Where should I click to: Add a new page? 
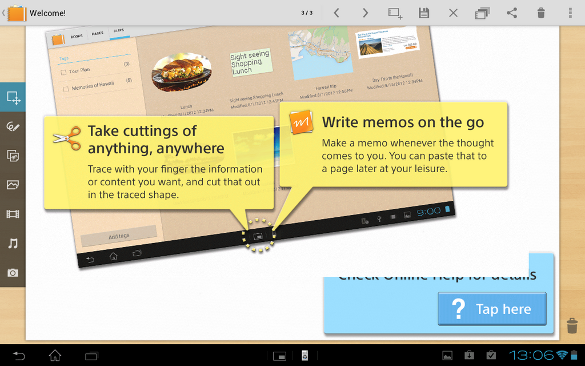(395, 13)
